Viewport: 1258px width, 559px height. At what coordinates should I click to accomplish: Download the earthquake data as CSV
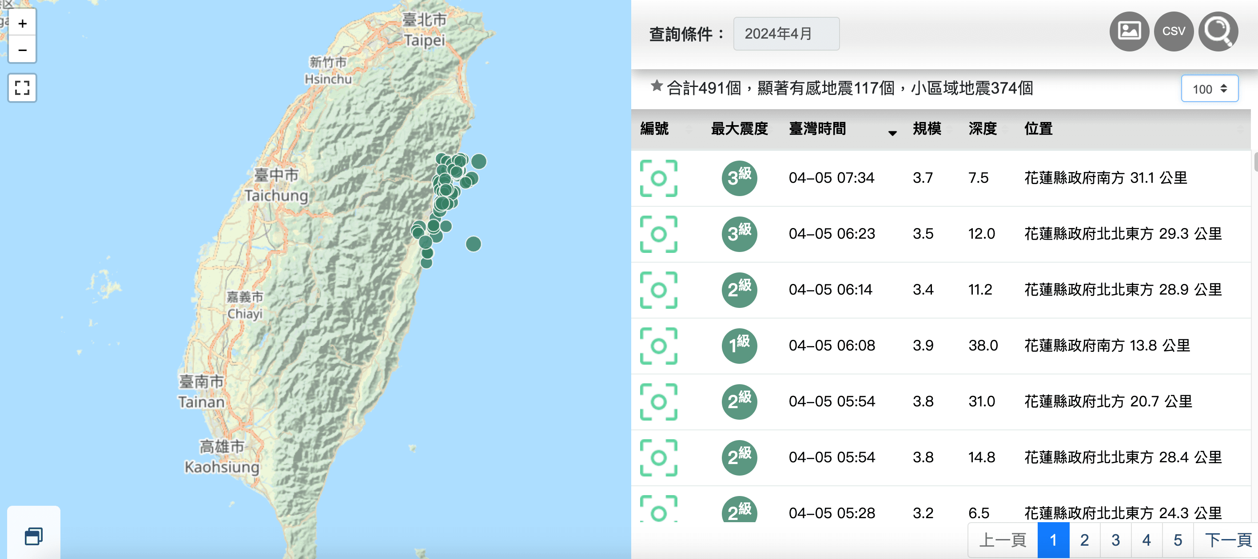(1173, 31)
